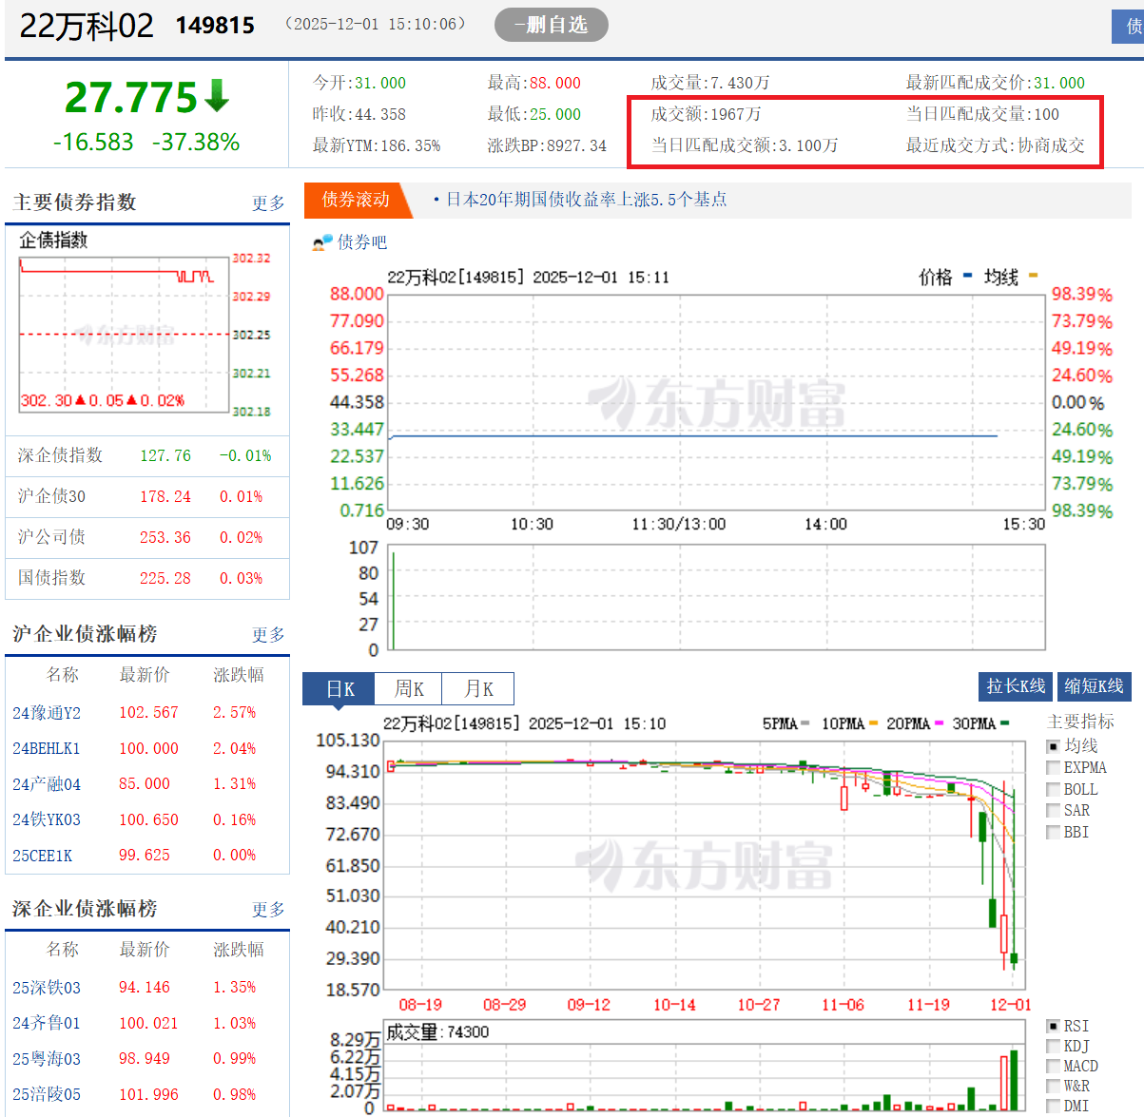The height and width of the screenshot is (1117, 1144).
Task: Open 更多 next to 深企业债涨幅榜
Action: point(268,910)
